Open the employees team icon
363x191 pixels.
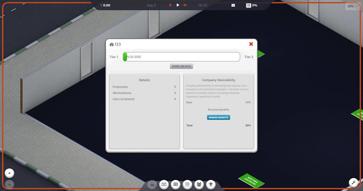tap(199, 184)
